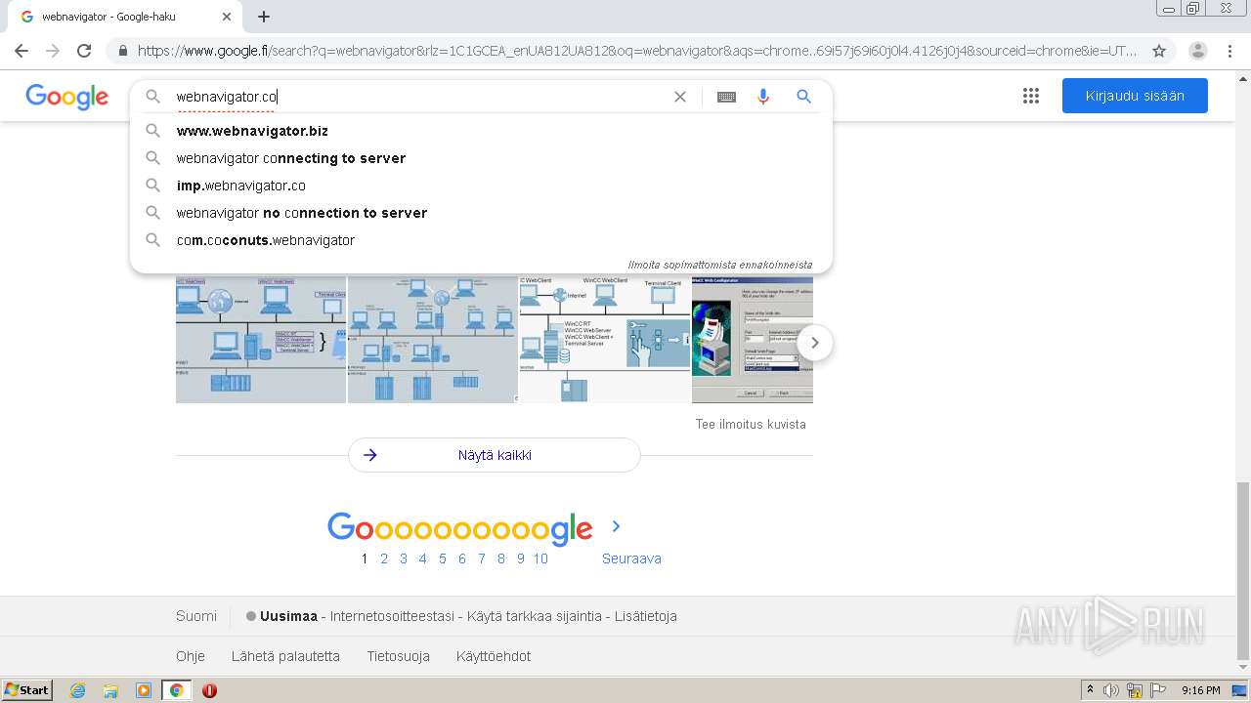1251x703 pixels.
Task: Click Näytä kaikki button
Action: (495, 455)
